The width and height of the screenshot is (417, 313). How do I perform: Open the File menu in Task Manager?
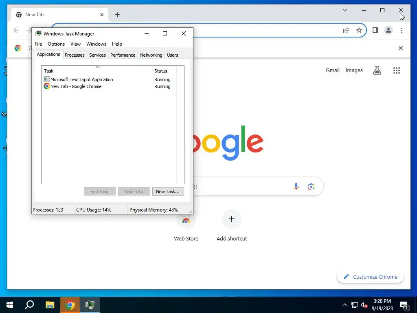click(x=38, y=44)
